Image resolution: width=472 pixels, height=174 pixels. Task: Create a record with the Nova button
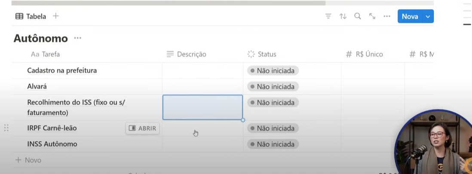point(410,16)
